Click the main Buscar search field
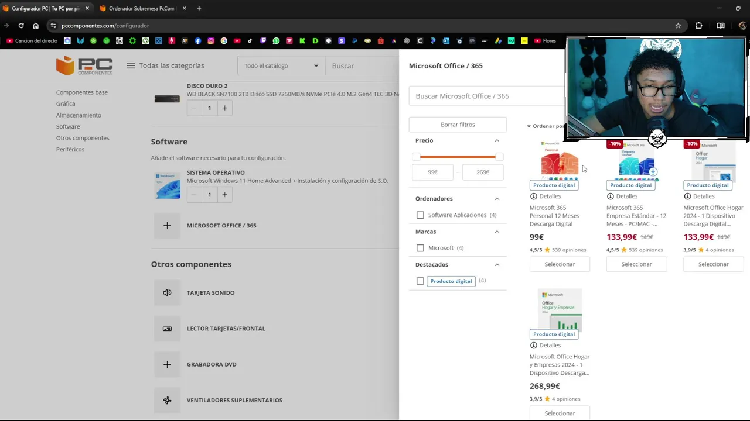Viewport: 750px width, 421px height. click(x=362, y=65)
